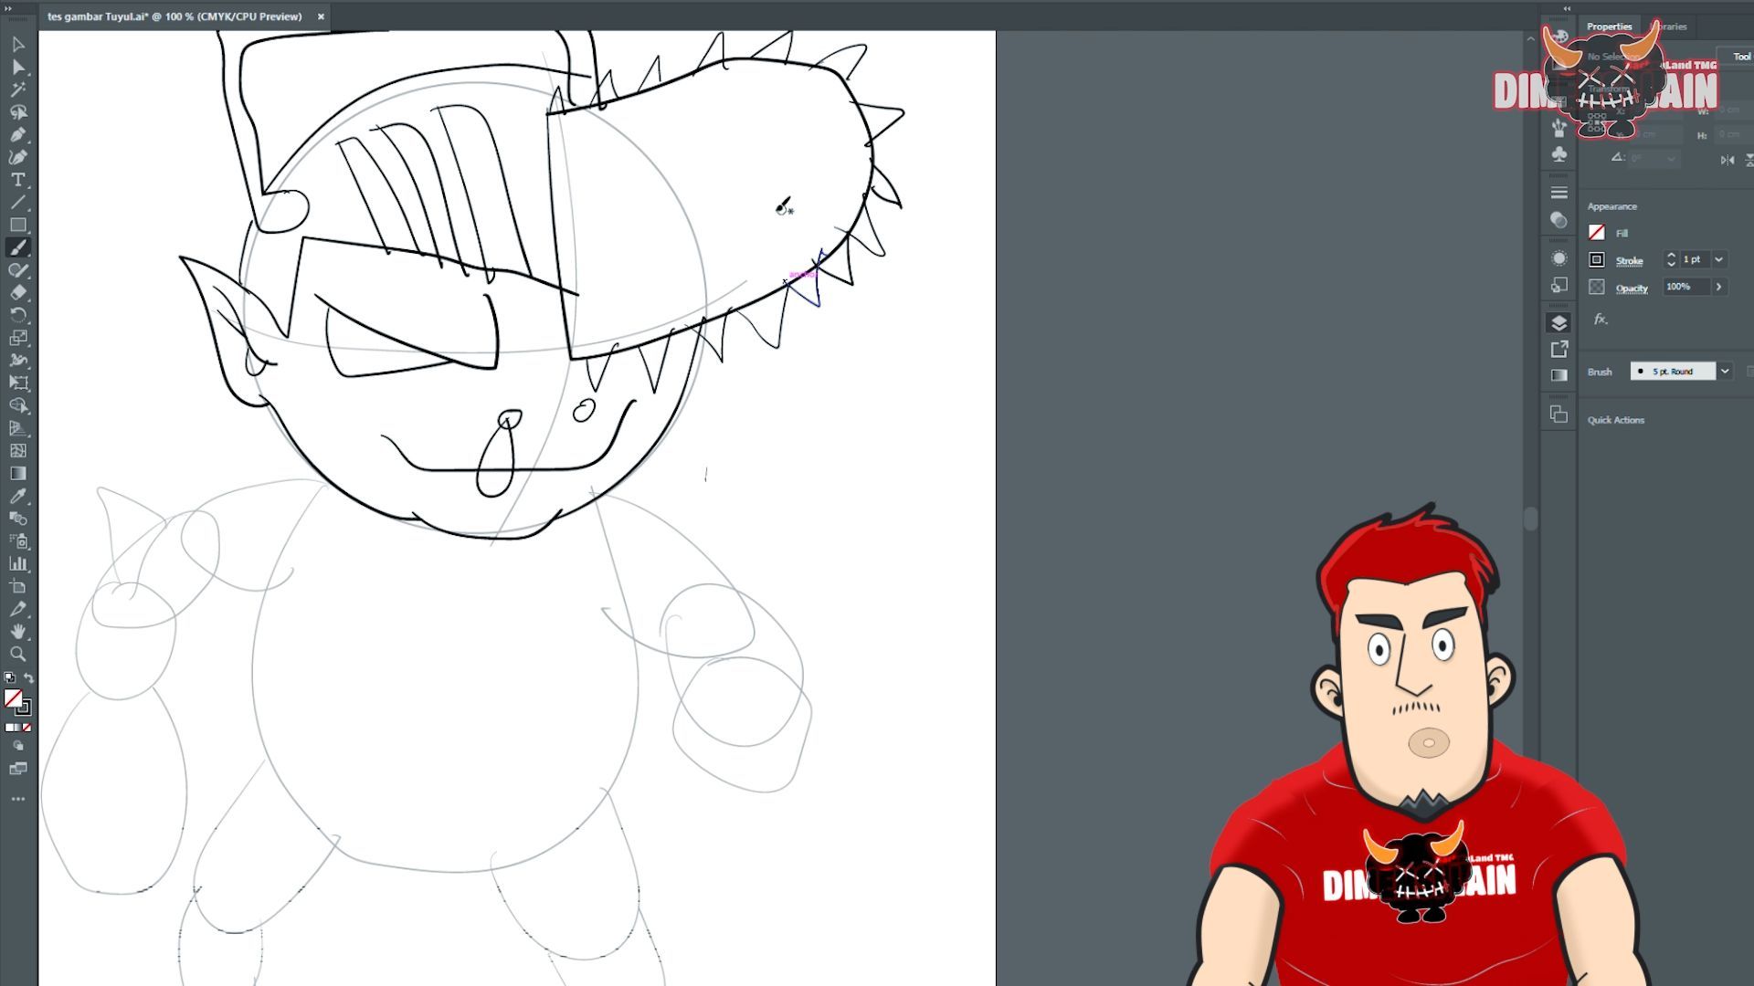Select the Rectangle tool
The width and height of the screenshot is (1754, 986).
(x=18, y=225)
